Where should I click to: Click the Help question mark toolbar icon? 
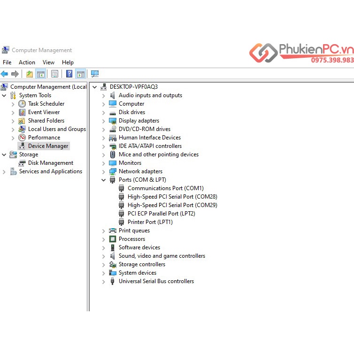[x=69, y=74]
